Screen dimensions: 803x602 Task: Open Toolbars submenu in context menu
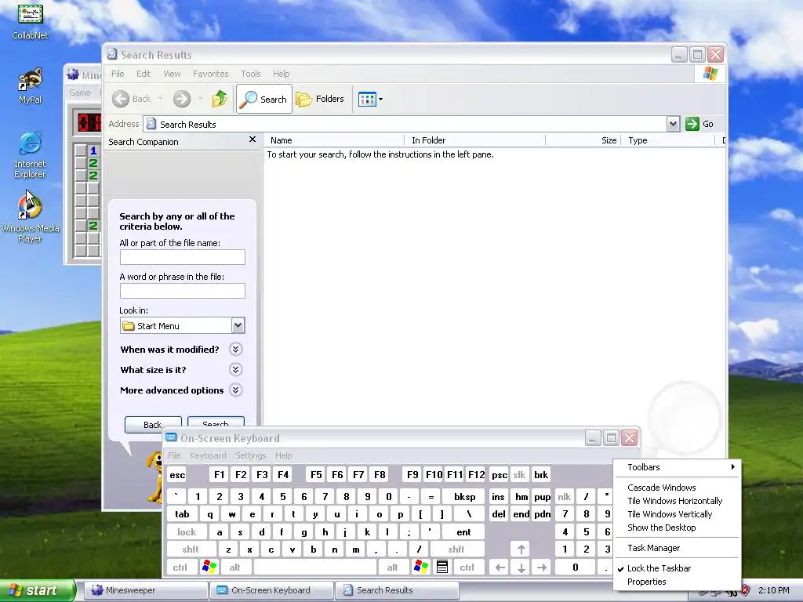pos(677,467)
